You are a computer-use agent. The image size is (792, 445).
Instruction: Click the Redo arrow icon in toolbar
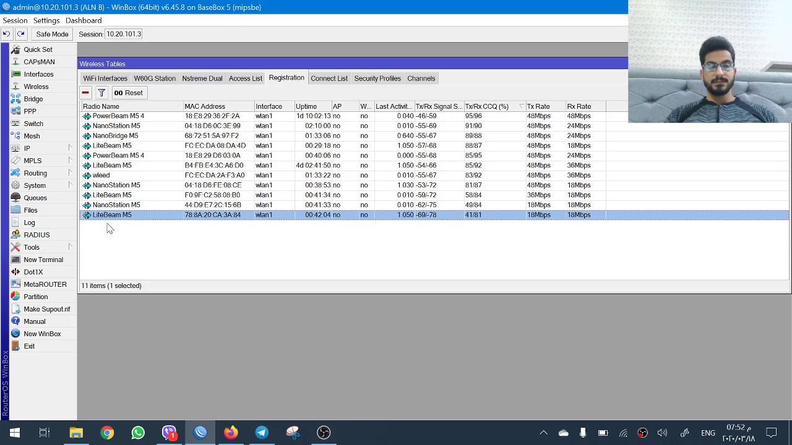coord(20,34)
